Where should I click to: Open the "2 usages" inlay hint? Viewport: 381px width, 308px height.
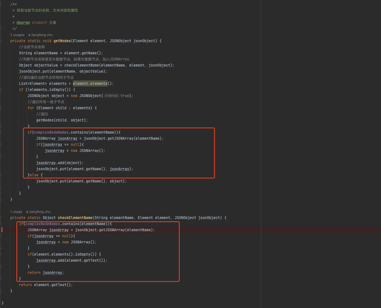coord(17,35)
